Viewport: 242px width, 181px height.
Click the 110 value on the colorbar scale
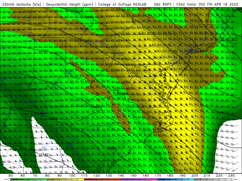coord(84,176)
